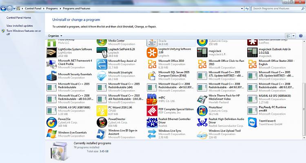Screen dimensions: 306x163
Task: Select the Microsoft Easy Assist v2 icon
Action: click(102, 64)
